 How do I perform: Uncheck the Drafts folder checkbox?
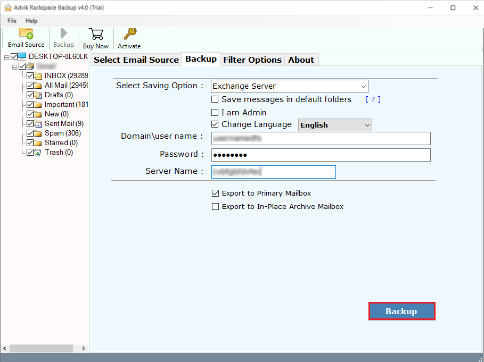30,95
